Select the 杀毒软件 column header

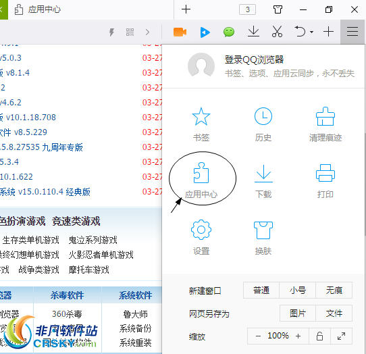coord(67,295)
